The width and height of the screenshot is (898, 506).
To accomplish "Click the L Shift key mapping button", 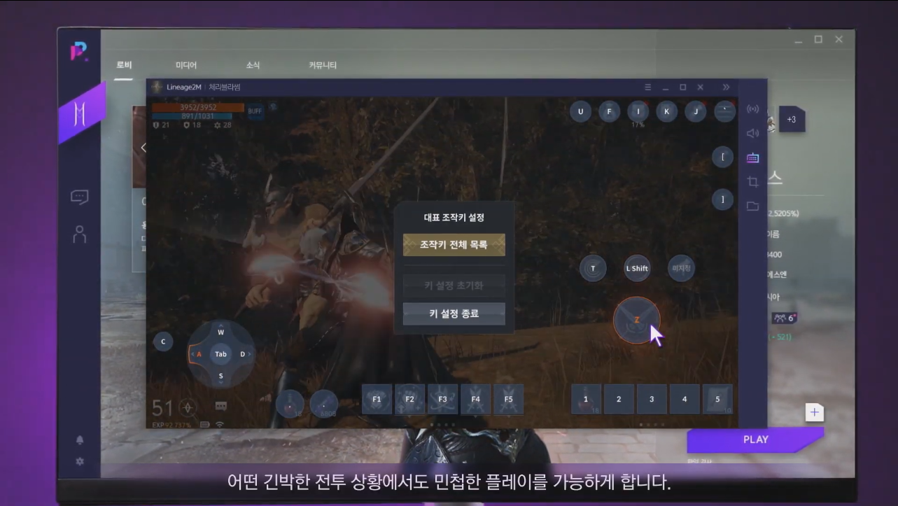I will pyautogui.click(x=637, y=268).
